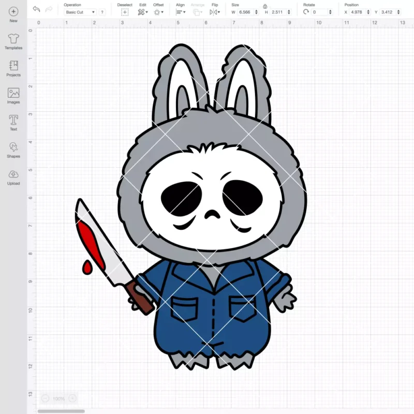The width and height of the screenshot is (414, 414).
Task: Select the Text tool
Action: click(x=13, y=123)
